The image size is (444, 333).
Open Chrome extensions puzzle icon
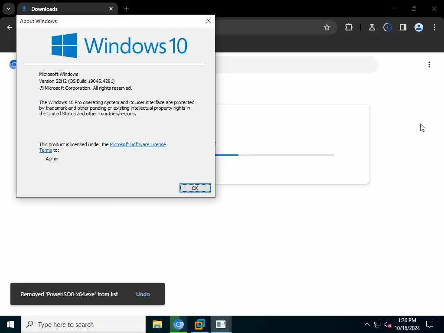coord(349,27)
